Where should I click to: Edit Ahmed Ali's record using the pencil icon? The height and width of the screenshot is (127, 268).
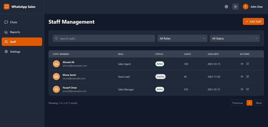tap(248, 64)
